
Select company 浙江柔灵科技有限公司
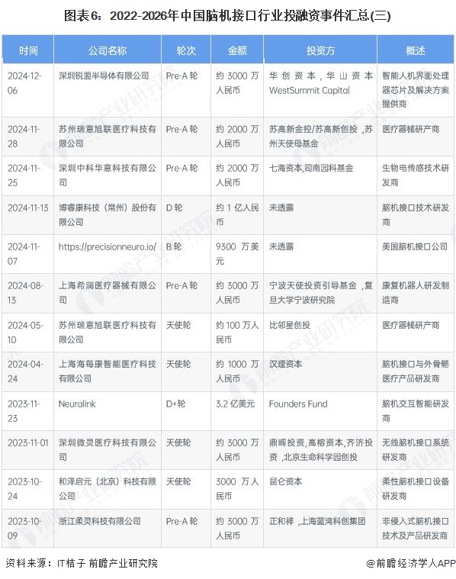click(x=99, y=521)
